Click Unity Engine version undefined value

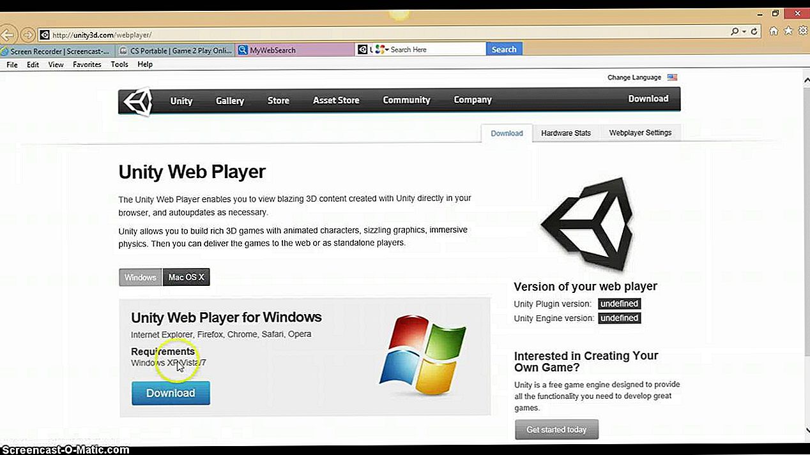[619, 318]
